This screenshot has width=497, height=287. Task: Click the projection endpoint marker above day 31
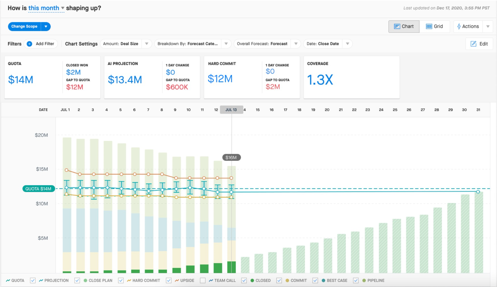pyautogui.click(x=478, y=192)
